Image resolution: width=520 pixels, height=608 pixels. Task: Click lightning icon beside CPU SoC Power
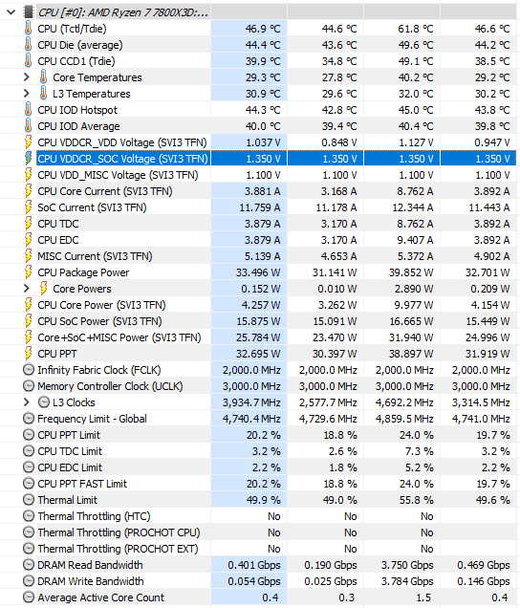coord(28,321)
